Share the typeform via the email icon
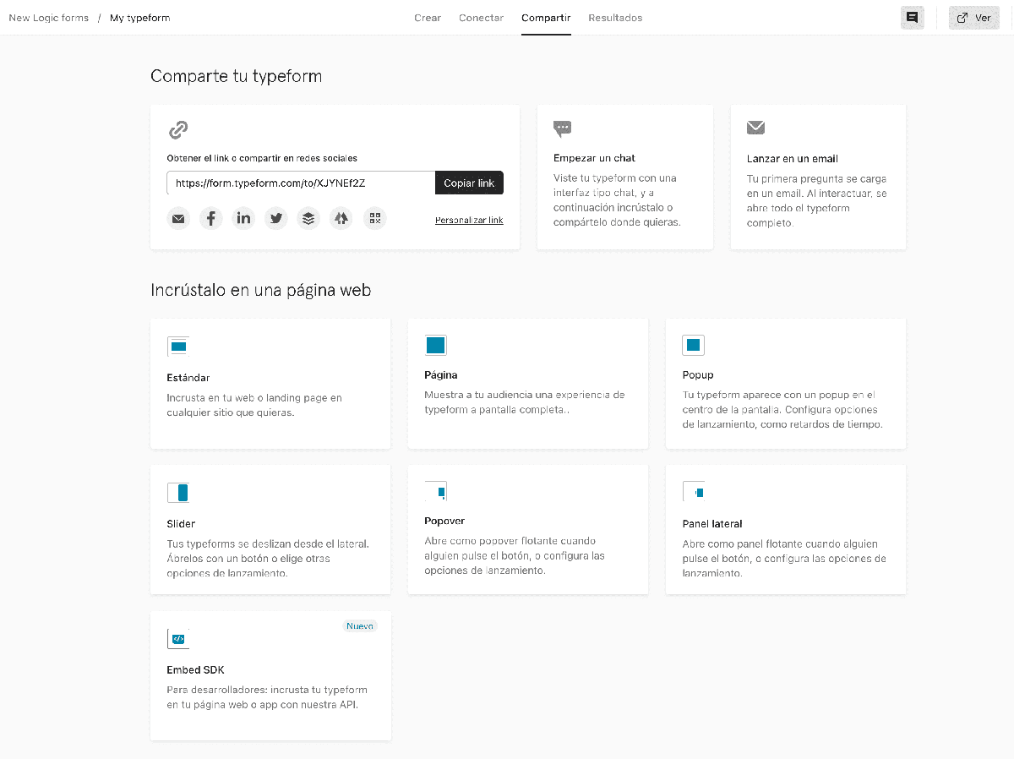The width and height of the screenshot is (1014, 759). [178, 218]
